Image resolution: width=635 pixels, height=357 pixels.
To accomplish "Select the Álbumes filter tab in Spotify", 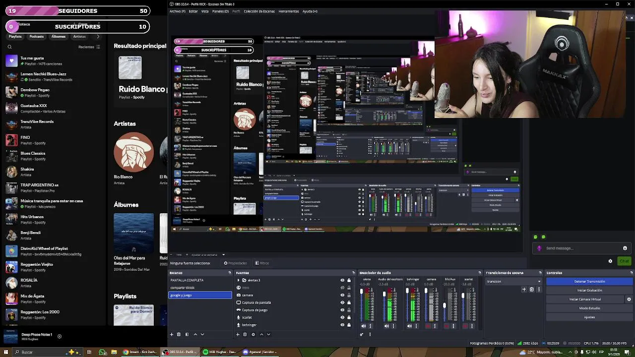I will [58, 36].
